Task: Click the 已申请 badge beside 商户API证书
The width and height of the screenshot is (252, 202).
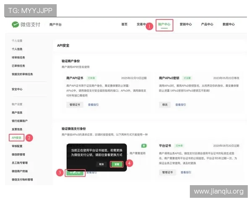Action: [x=91, y=78]
